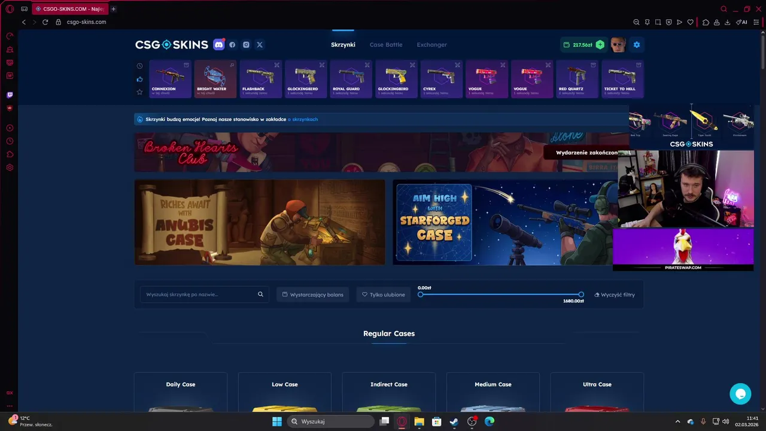766x431 pixels.
Task: Open Easy Setup sliders icon
Action: click(x=755, y=22)
